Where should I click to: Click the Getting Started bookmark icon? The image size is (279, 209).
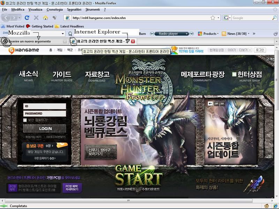[28, 26]
